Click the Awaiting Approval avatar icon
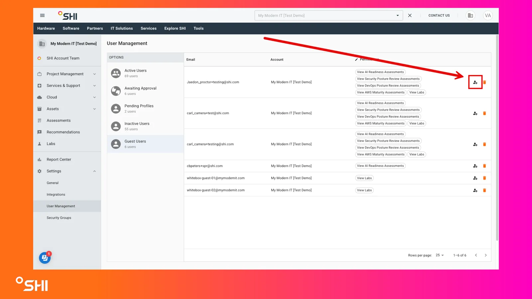532x299 pixels. 116,91
